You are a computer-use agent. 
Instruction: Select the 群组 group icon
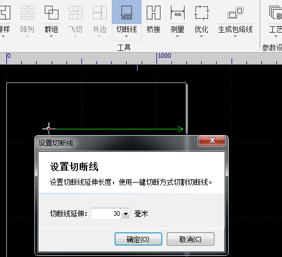click(51, 13)
